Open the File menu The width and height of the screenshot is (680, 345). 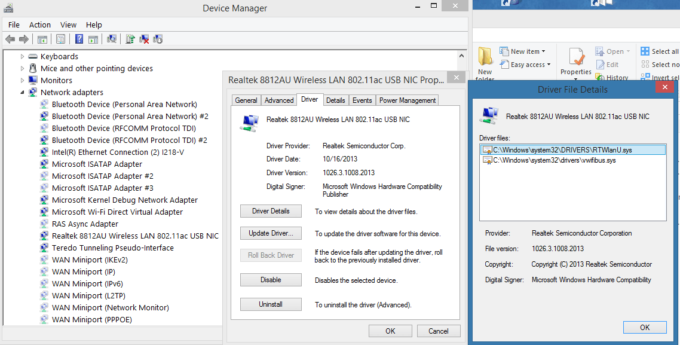(x=14, y=25)
